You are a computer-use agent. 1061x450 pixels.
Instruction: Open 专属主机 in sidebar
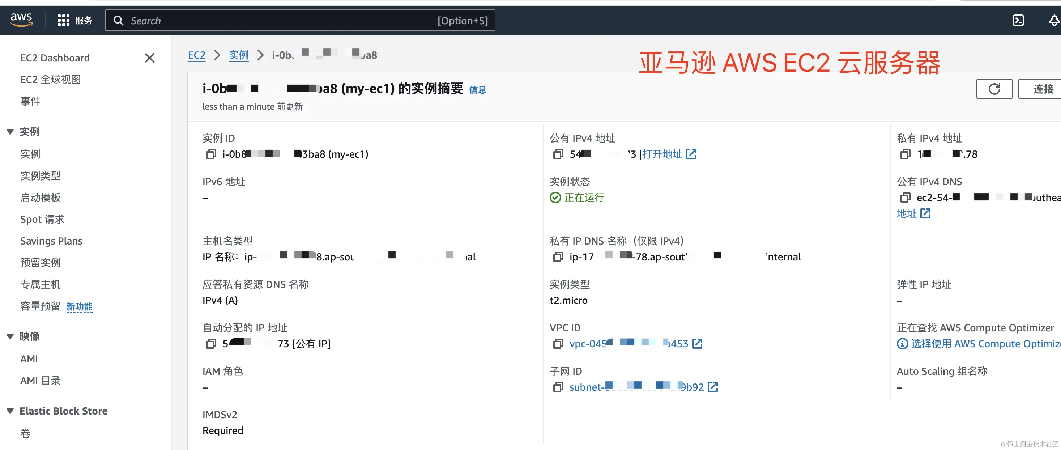coord(41,284)
